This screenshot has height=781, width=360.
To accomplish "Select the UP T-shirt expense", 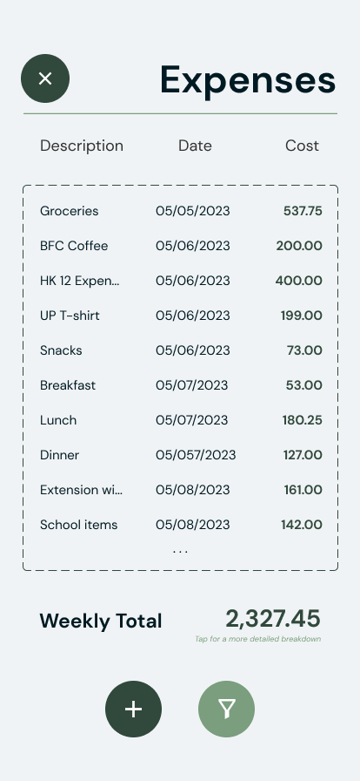I will (181, 316).
